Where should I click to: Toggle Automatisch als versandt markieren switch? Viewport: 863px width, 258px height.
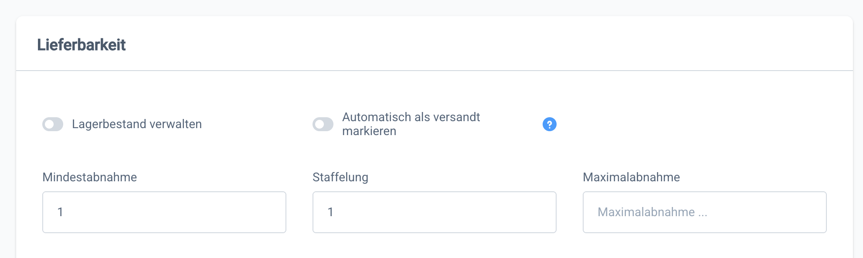(323, 124)
